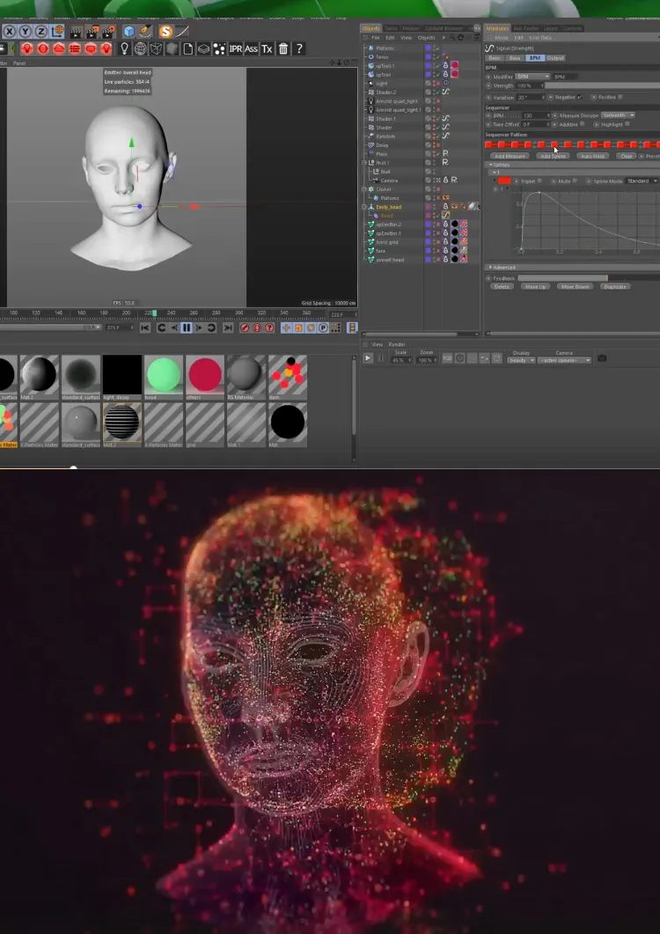This screenshot has width=660, height=934.
Task: Switch to the Output tab
Action: (555, 58)
